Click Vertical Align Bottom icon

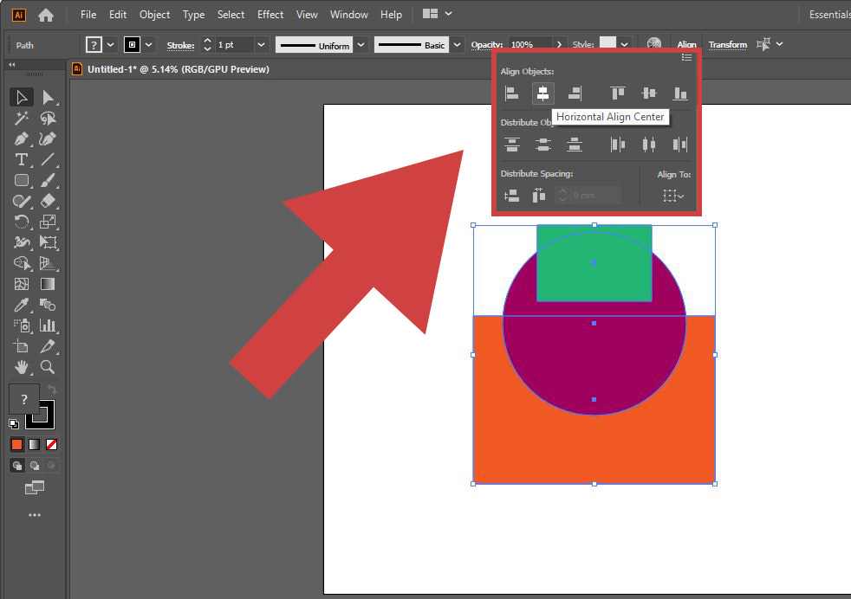coord(680,93)
